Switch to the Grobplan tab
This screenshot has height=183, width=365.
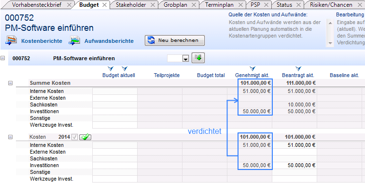point(175,5)
